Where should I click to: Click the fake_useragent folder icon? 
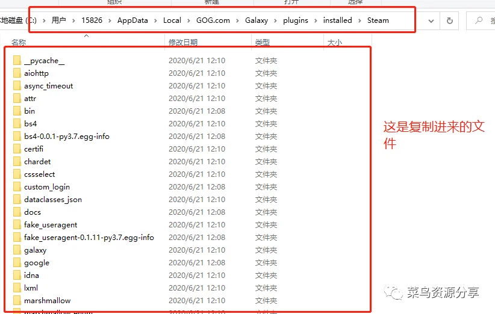pyautogui.click(x=17, y=224)
